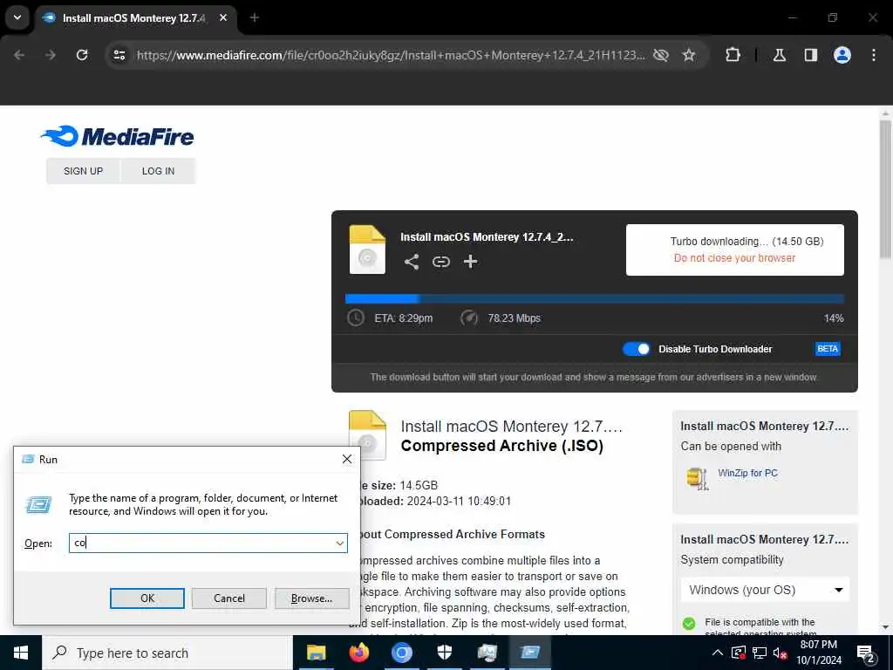Click the browser address bar URL
Screen dimensions: 893x670
pyautogui.click(x=391, y=55)
